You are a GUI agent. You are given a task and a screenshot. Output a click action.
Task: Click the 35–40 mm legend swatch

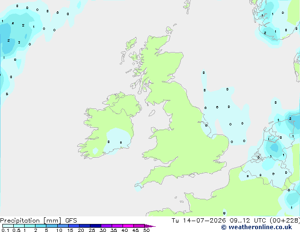click(x=117, y=226)
